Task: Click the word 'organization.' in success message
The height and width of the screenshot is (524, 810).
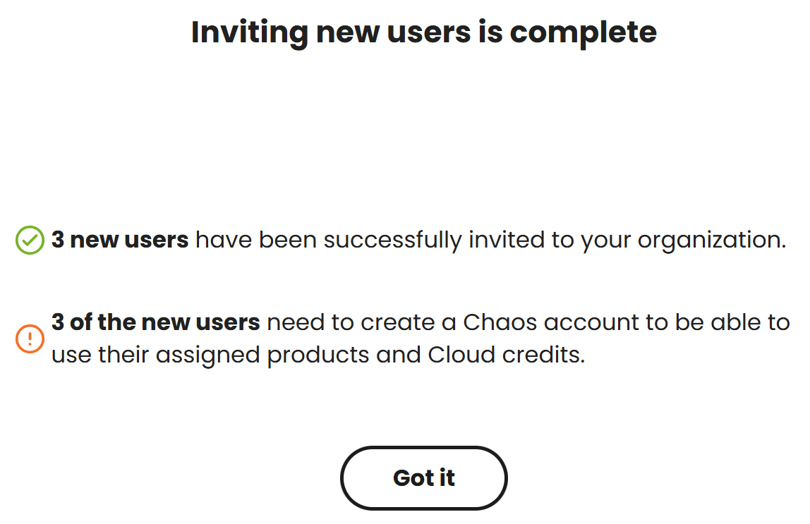Action: 711,240
